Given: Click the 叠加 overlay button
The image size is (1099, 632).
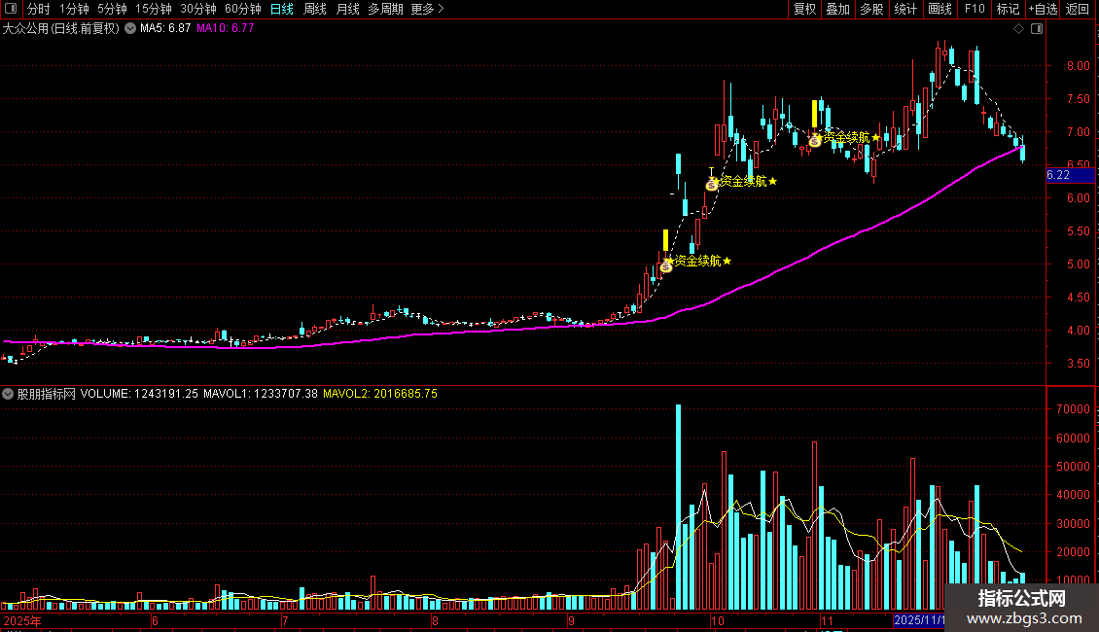Looking at the screenshot, I should pyautogui.click(x=838, y=9).
